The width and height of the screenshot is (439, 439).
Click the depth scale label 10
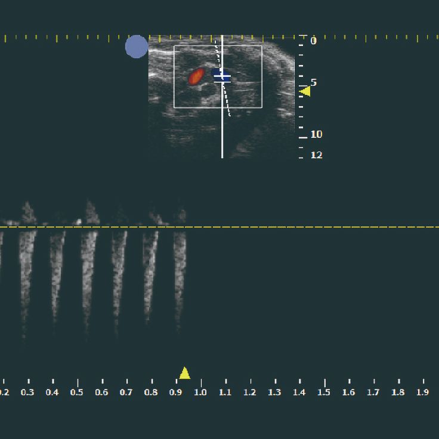316,135
